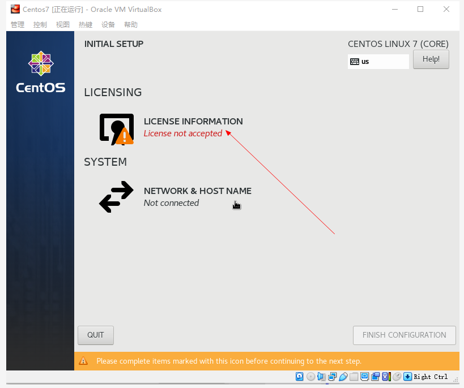
Task: Open the 管理 menu
Action: (18, 24)
